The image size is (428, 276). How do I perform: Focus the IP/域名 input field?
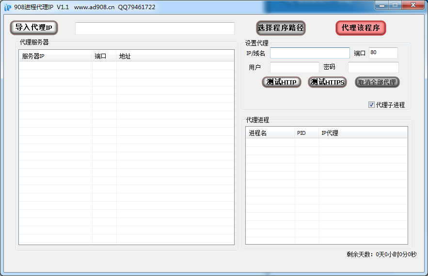[309, 53]
